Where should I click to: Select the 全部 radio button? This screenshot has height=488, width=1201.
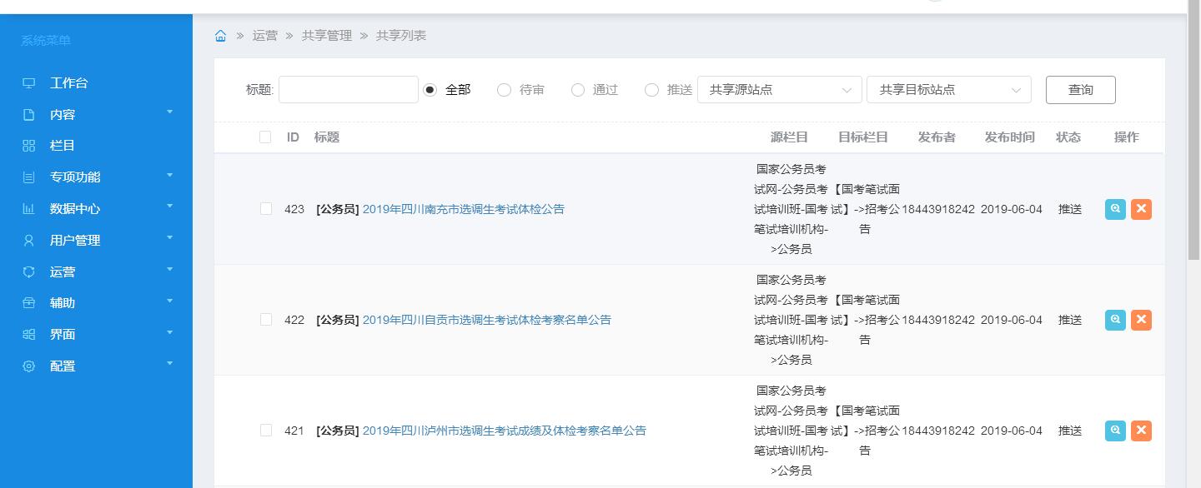(x=430, y=90)
